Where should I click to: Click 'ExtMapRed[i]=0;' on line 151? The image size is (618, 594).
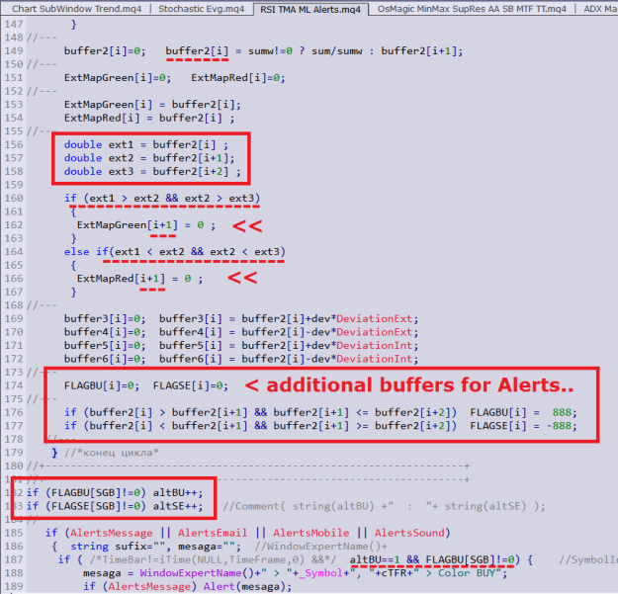click(x=238, y=78)
